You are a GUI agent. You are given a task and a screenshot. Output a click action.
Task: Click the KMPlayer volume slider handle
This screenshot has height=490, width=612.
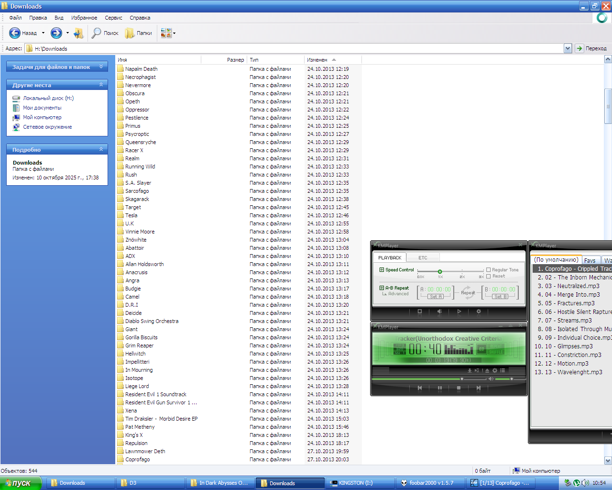coord(512,379)
